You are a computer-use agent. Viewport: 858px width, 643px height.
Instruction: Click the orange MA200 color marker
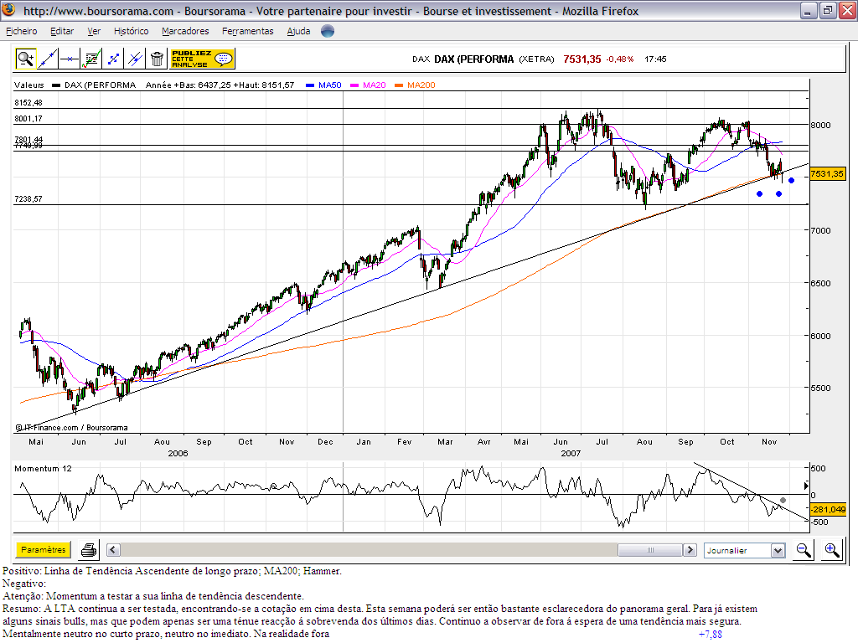(x=399, y=85)
